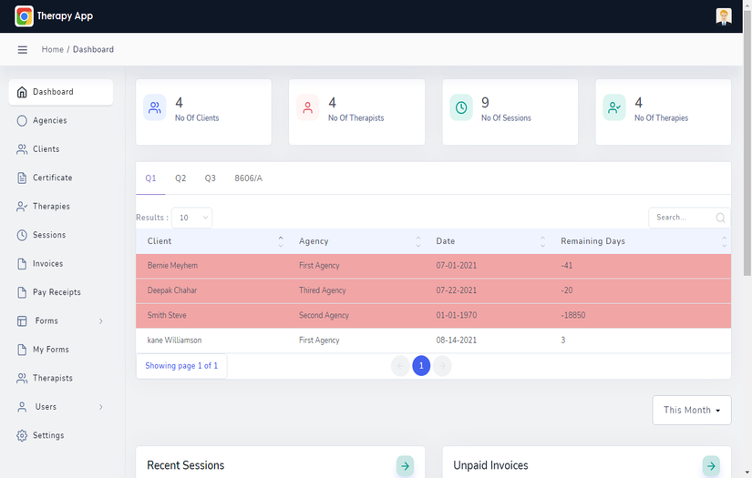Screen dimensions: 752x478
Task: Click Showing page 1 of 1 label
Action: coord(181,366)
